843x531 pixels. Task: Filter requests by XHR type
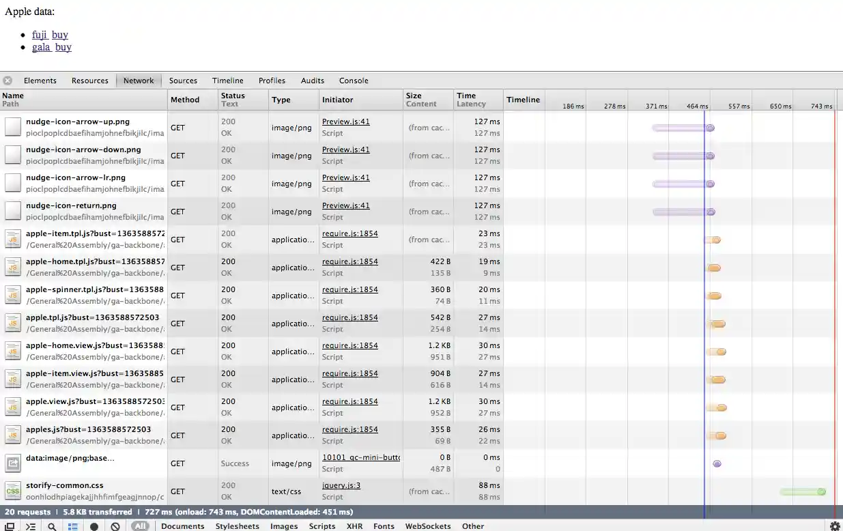(x=354, y=526)
